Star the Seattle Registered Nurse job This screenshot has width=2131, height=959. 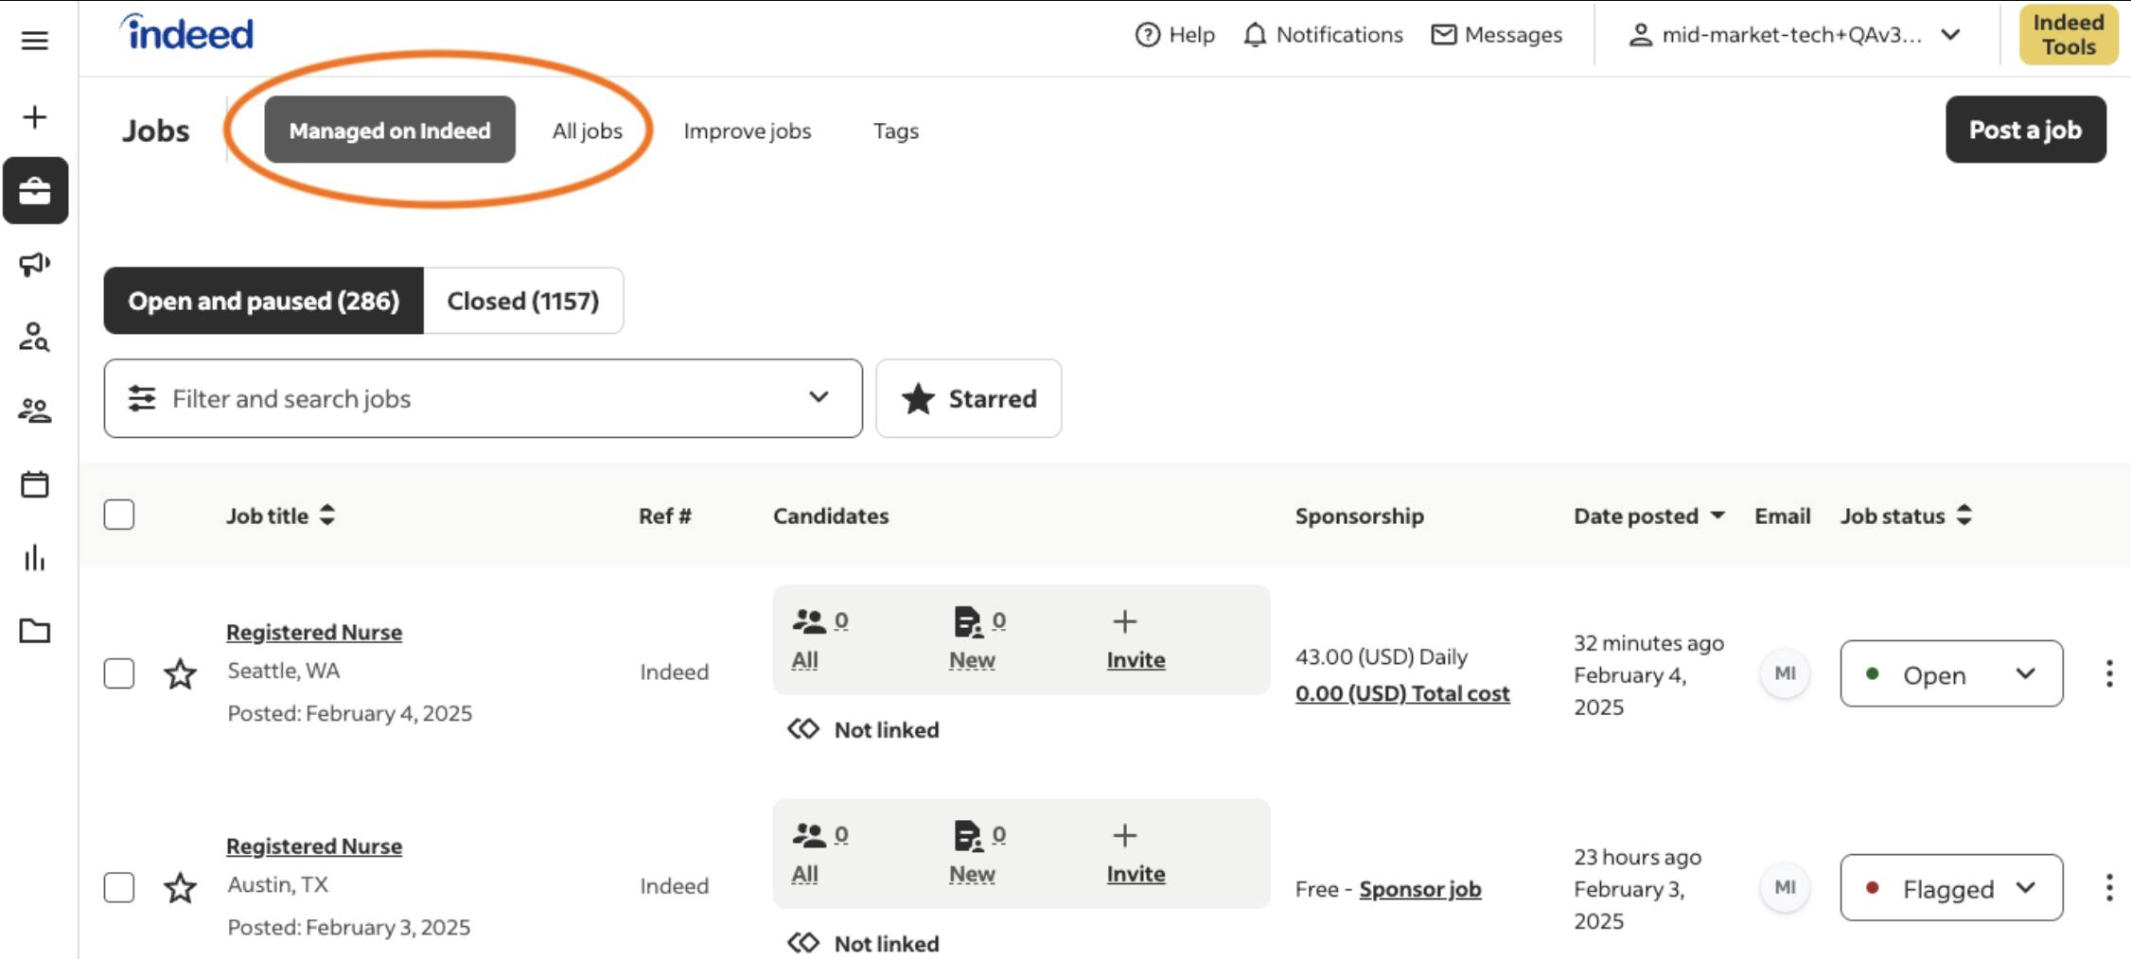[x=180, y=674]
